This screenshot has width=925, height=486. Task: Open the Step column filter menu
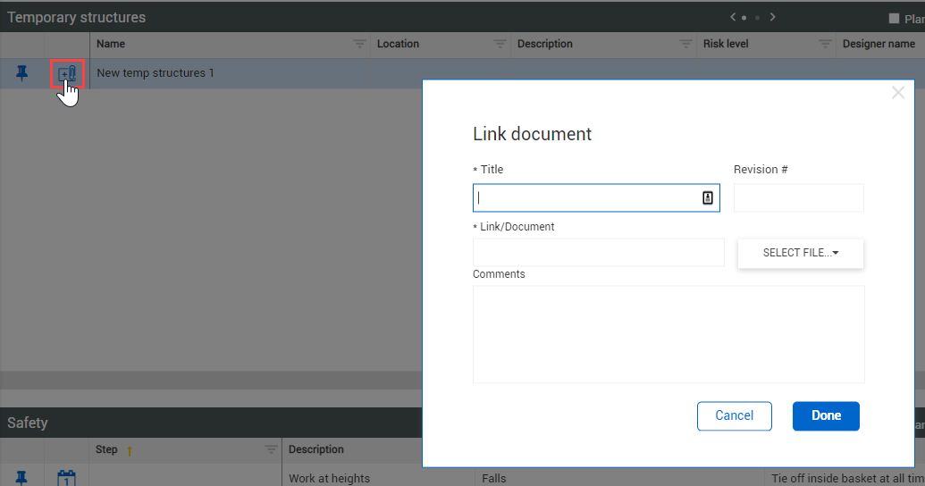click(x=271, y=449)
